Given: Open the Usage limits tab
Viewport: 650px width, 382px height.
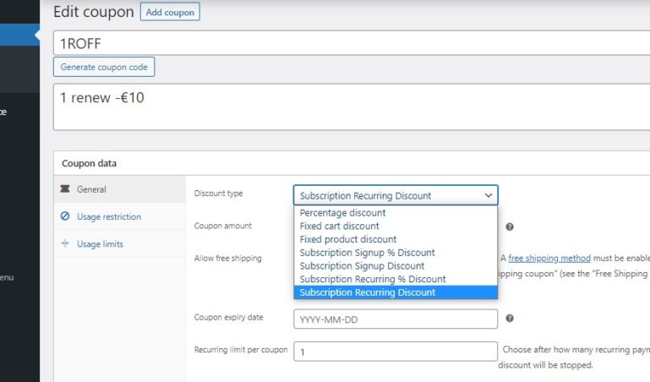Looking at the screenshot, I should (x=120, y=244).
